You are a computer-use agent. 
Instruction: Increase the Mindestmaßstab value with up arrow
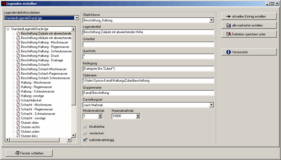100,115
